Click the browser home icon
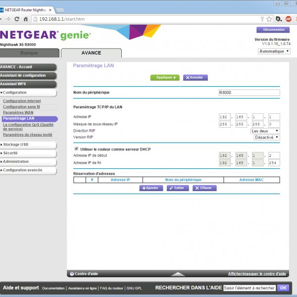This screenshot has height=297, width=297. pos(26,19)
